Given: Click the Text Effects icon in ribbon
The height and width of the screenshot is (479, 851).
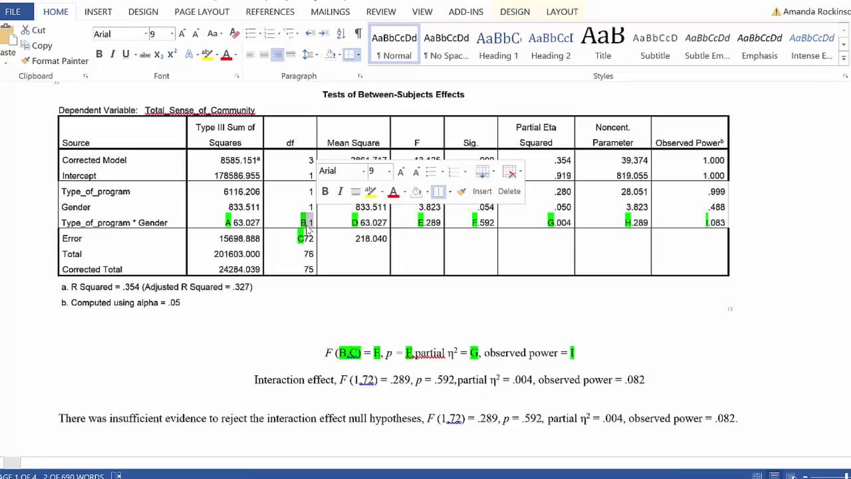Looking at the screenshot, I should [x=189, y=55].
